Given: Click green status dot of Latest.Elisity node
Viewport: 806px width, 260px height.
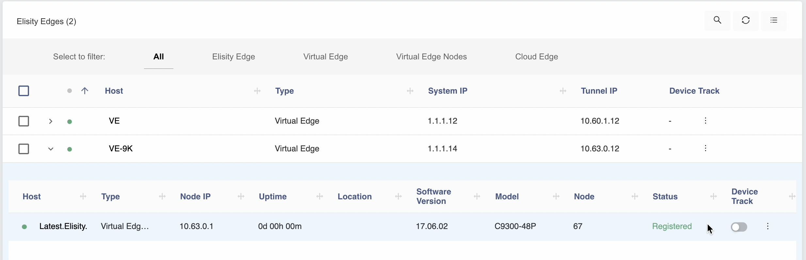Looking at the screenshot, I should pyautogui.click(x=24, y=227).
